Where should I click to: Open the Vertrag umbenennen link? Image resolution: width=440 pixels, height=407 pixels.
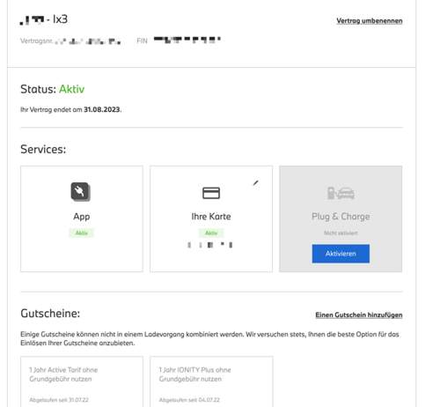tap(370, 21)
